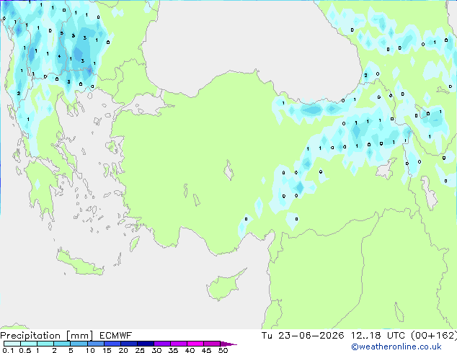
Task: Click the 25 mm dark navy legend swatch
Action: coord(145,344)
